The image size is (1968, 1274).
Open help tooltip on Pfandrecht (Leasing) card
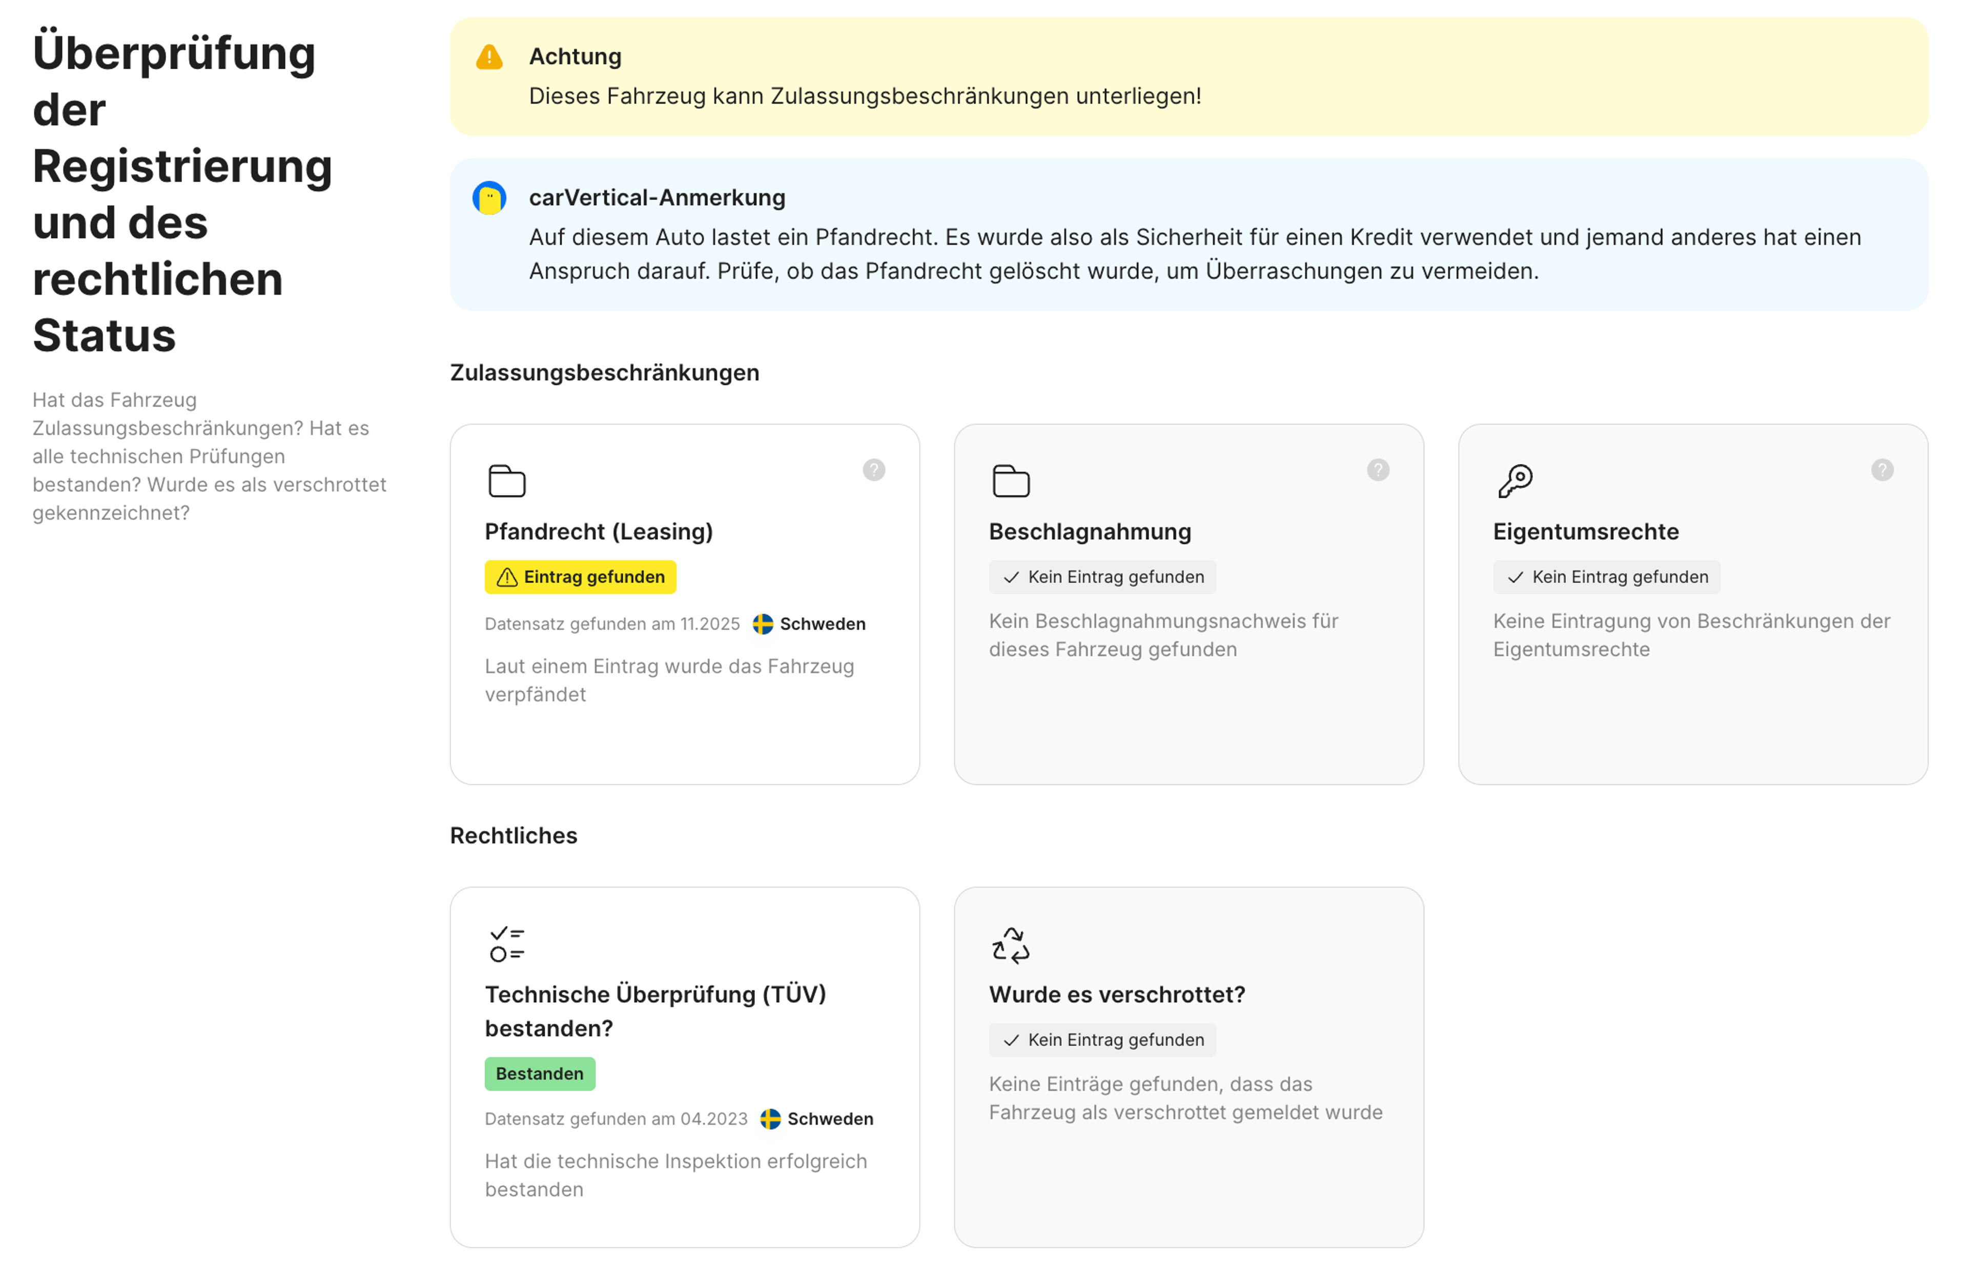point(874,471)
